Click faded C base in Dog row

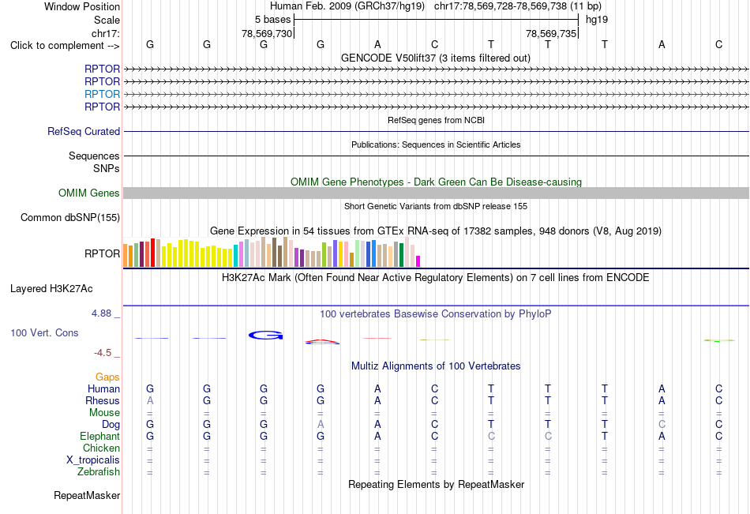662,425
